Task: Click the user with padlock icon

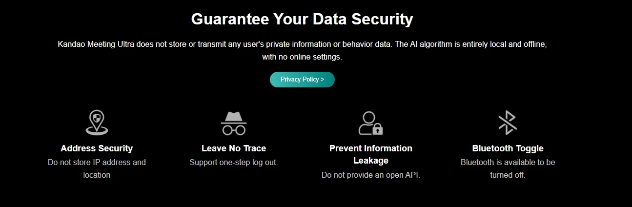Action: click(370, 123)
